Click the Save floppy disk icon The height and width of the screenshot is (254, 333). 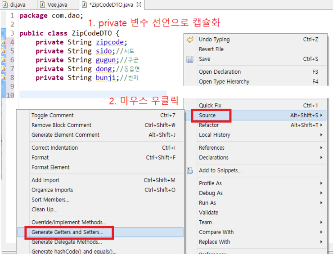click(190, 59)
